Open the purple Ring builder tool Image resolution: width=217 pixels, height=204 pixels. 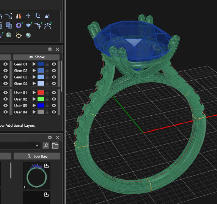[x=19, y=25]
